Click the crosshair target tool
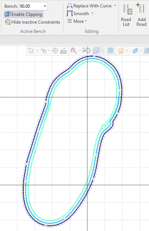The height and width of the screenshot is (231, 149). (x=55, y=51)
